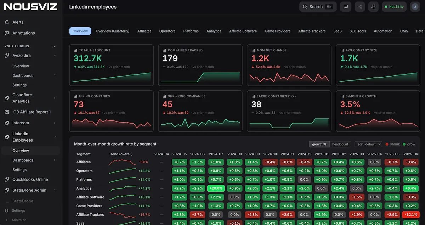Click the Healthy status button
The height and width of the screenshot is (225, 425).
[394, 7]
